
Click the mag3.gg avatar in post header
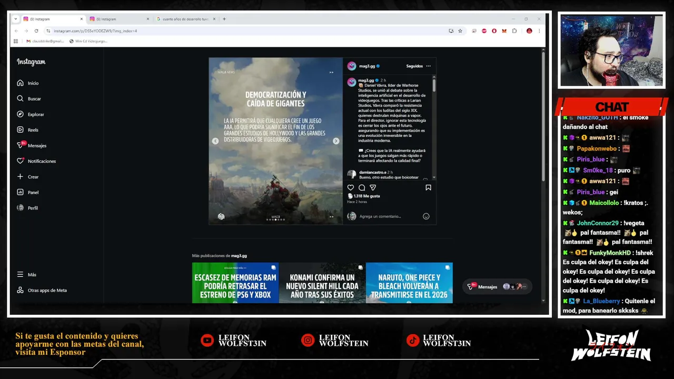tap(352, 66)
